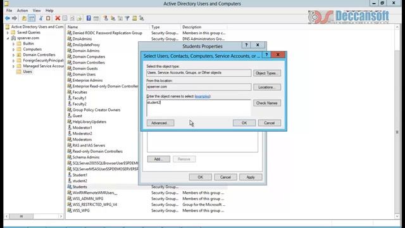
Task: Click the red X Delete icon
Action: [x=58, y=18]
